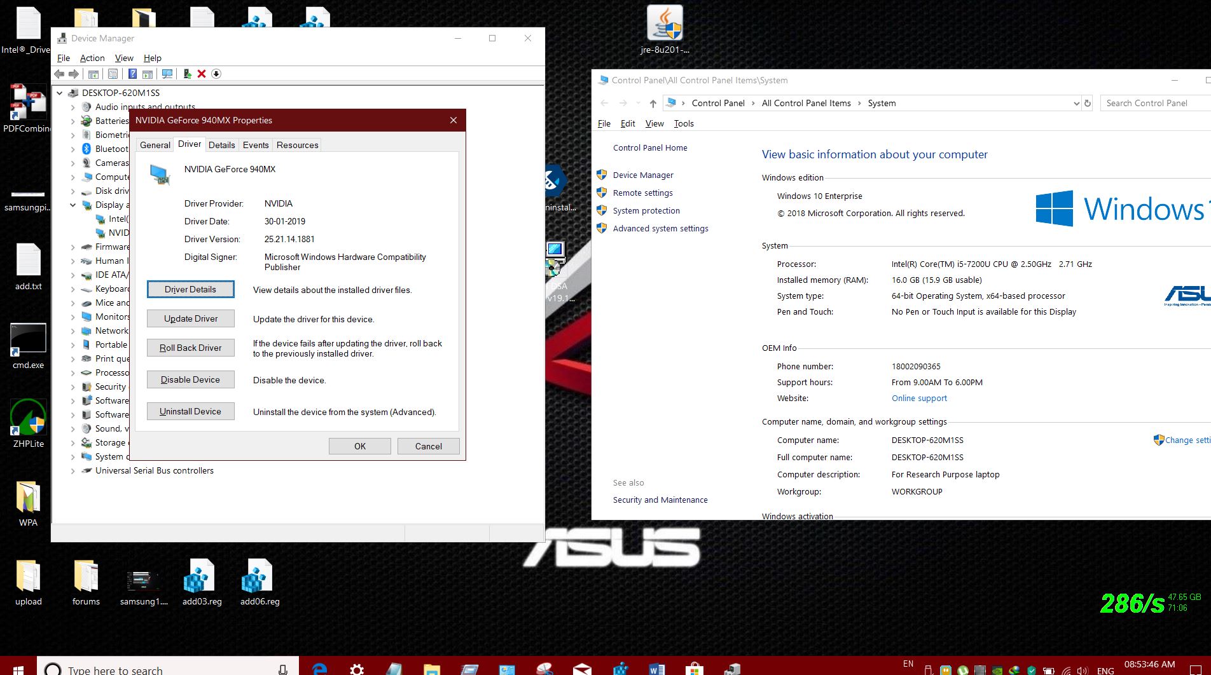Open the Action menu in Device Manager

click(92, 58)
